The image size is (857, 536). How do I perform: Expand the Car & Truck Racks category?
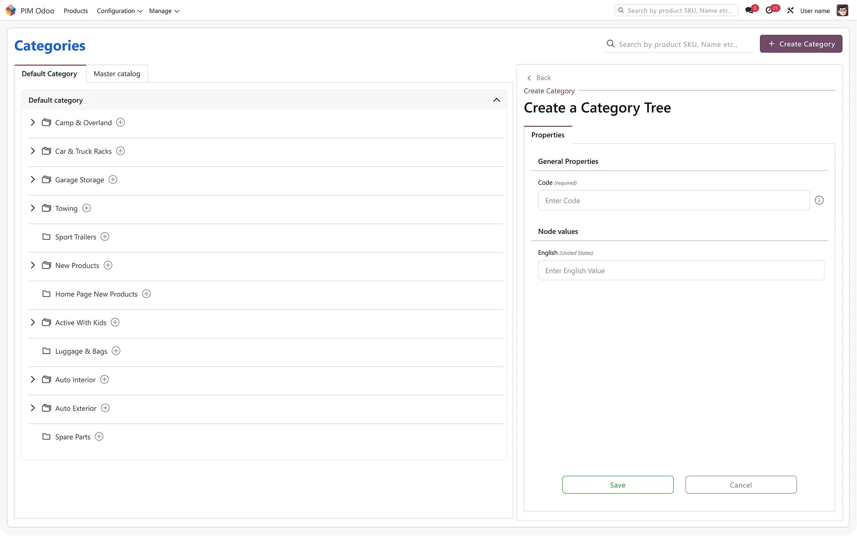pyautogui.click(x=33, y=151)
